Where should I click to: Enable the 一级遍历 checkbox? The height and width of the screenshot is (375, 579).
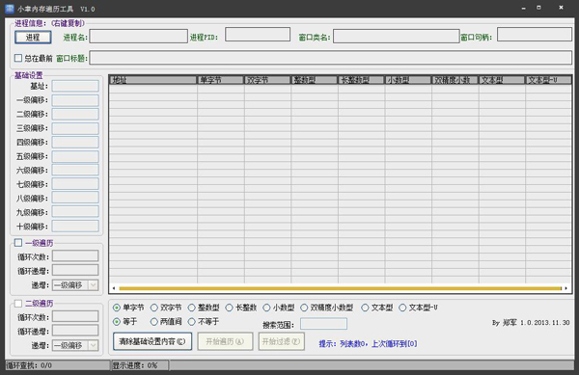pos(18,242)
